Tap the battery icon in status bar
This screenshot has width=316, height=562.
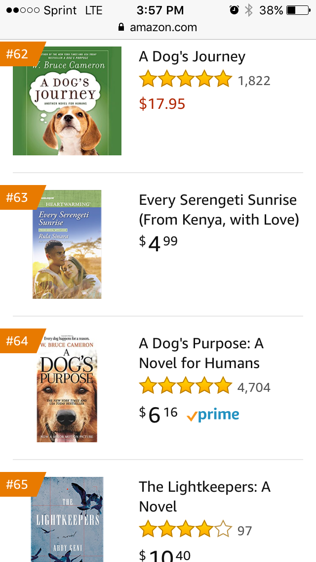[x=298, y=10]
